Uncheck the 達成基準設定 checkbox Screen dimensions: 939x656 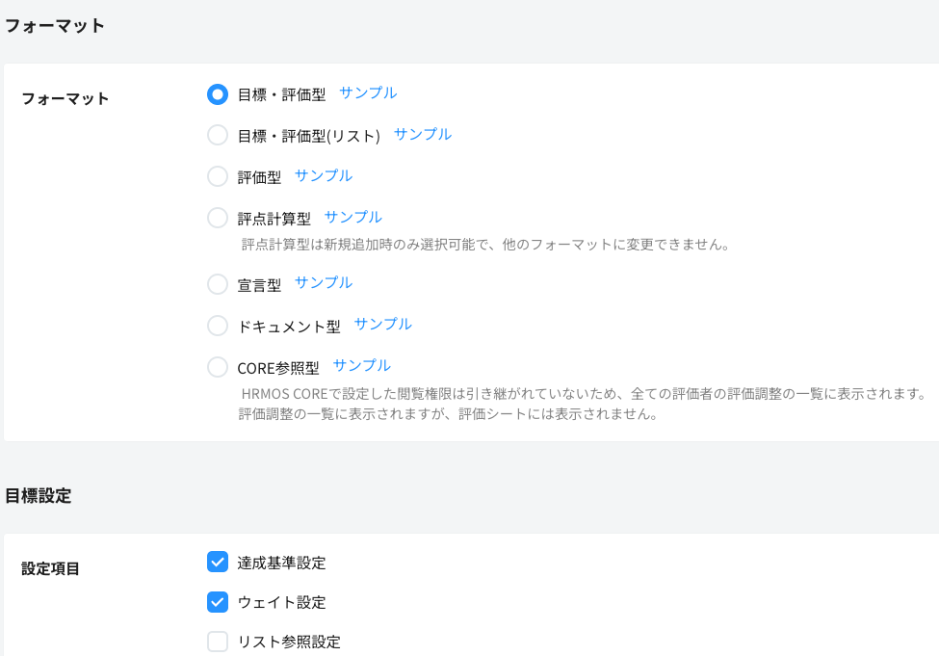[x=218, y=562]
